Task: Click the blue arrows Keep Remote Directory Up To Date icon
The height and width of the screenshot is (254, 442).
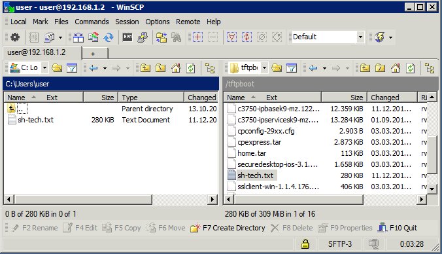Action: pyautogui.click(x=109, y=37)
